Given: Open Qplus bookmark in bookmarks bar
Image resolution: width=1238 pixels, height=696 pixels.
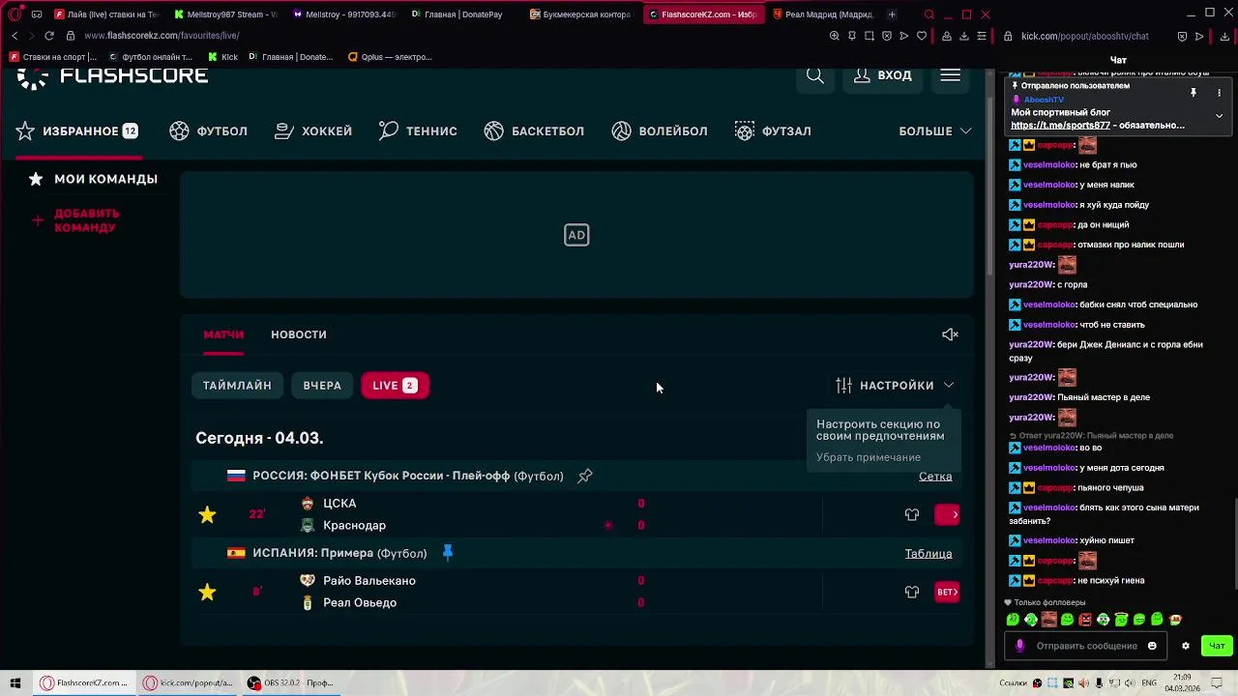Looking at the screenshot, I should 390,57.
